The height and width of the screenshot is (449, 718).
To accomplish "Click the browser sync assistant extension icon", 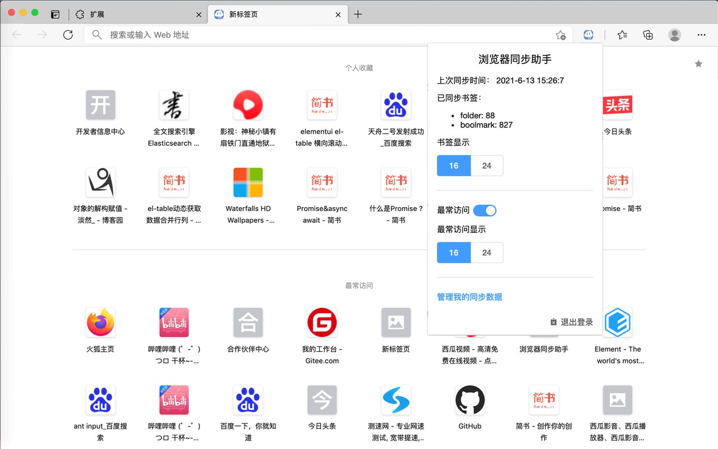I will (588, 35).
